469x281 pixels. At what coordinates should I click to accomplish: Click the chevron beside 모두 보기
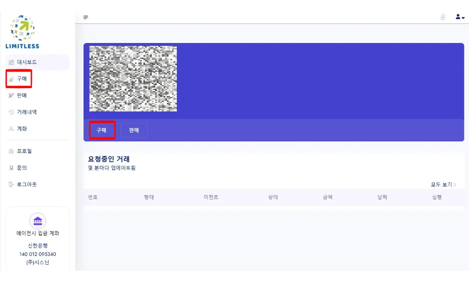click(x=455, y=185)
